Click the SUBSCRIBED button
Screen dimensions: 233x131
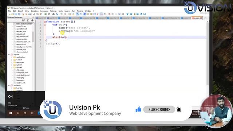(x=159, y=110)
